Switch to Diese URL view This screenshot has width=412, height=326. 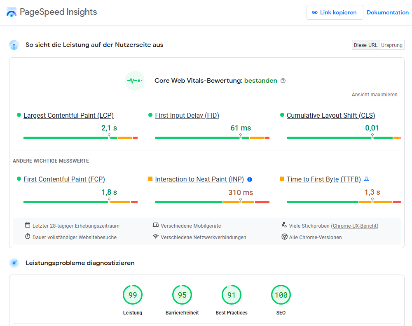pos(365,45)
